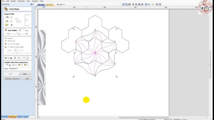
Task: Click the Subtract combine mode icon
Action: point(13,65)
